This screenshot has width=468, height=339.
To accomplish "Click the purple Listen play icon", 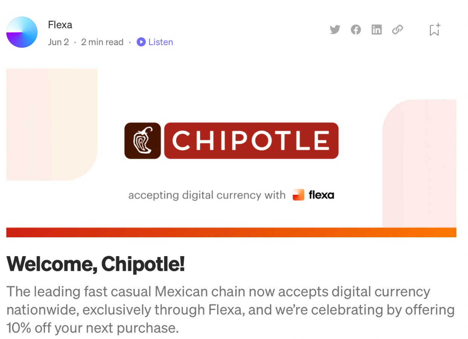I will pos(141,42).
